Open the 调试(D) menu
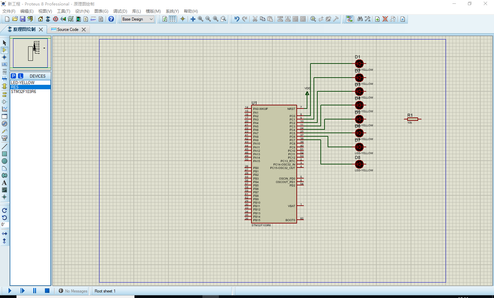This screenshot has width=494, height=298. pos(120,11)
